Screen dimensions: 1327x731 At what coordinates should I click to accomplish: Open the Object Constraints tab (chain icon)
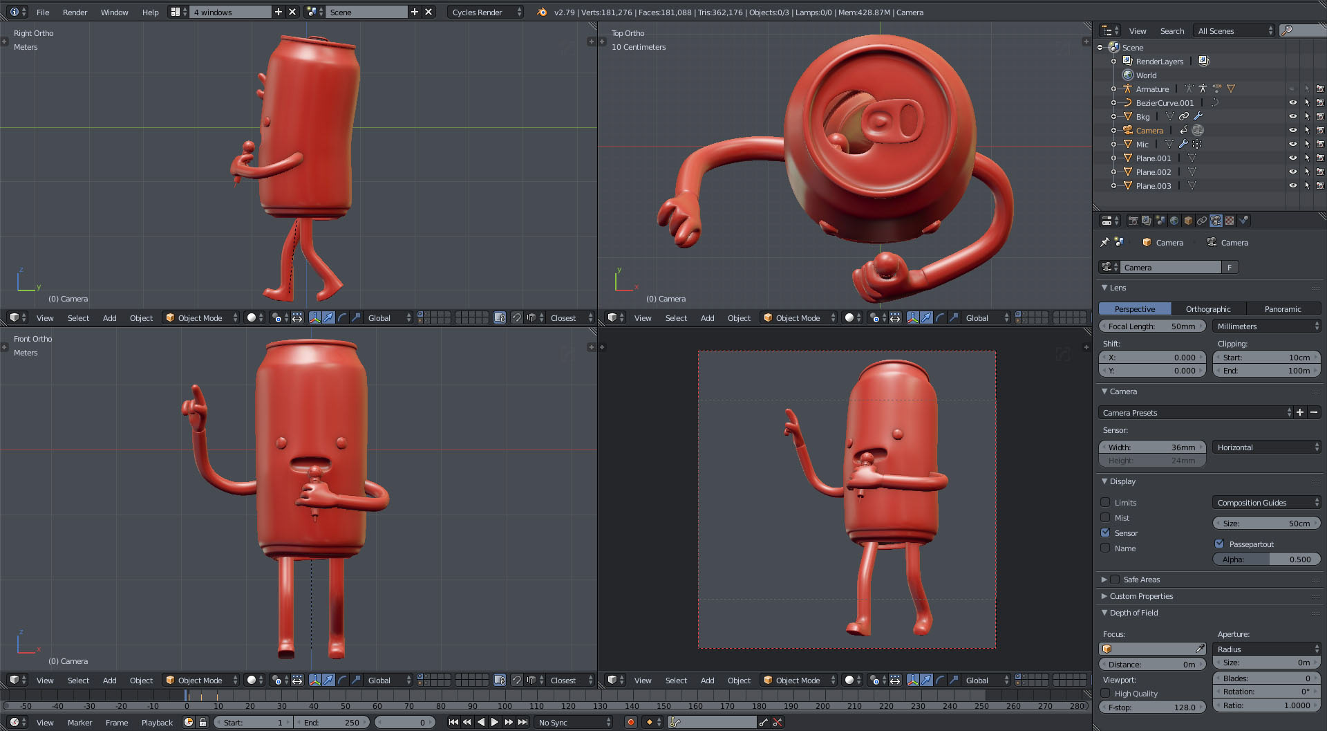(x=1202, y=221)
